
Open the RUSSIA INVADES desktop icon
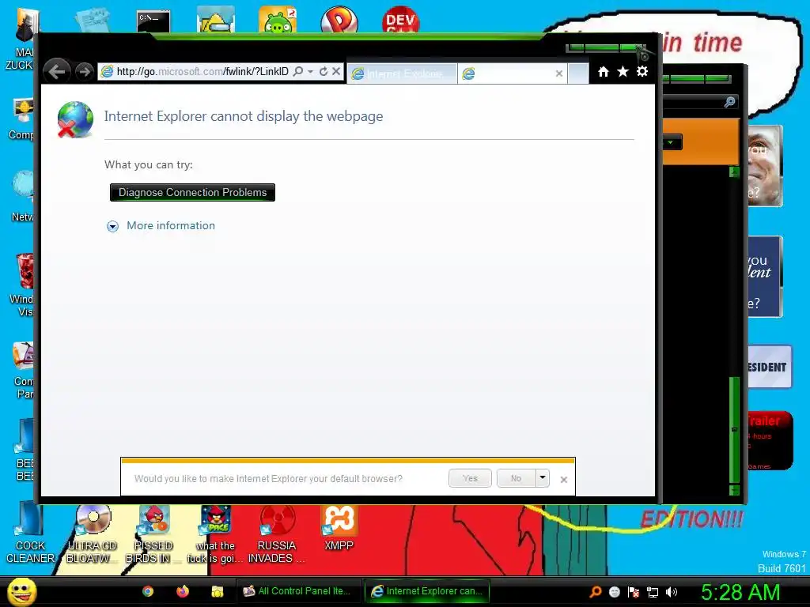277,534
